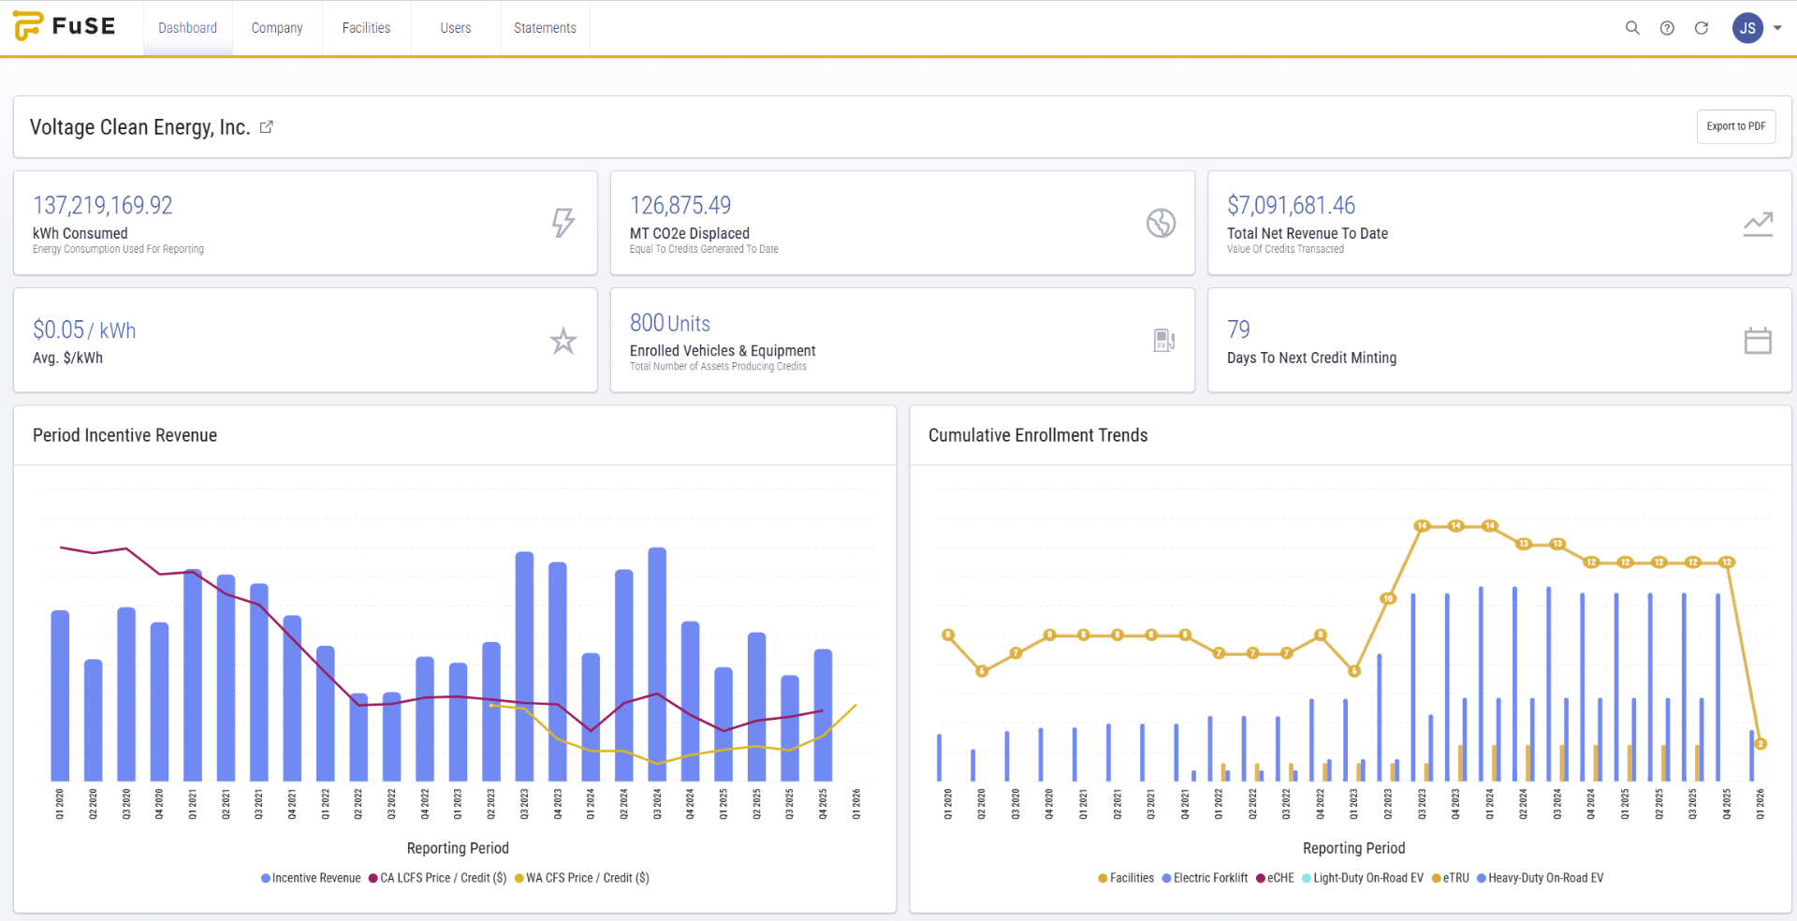Click the globe icon on CO2e Displaced card

[x=1161, y=223]
